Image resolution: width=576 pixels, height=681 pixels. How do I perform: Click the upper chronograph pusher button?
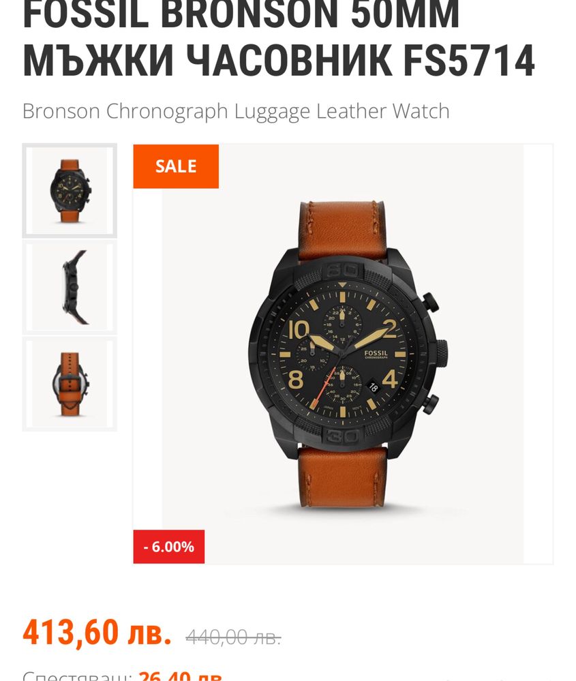click(430, 301)
